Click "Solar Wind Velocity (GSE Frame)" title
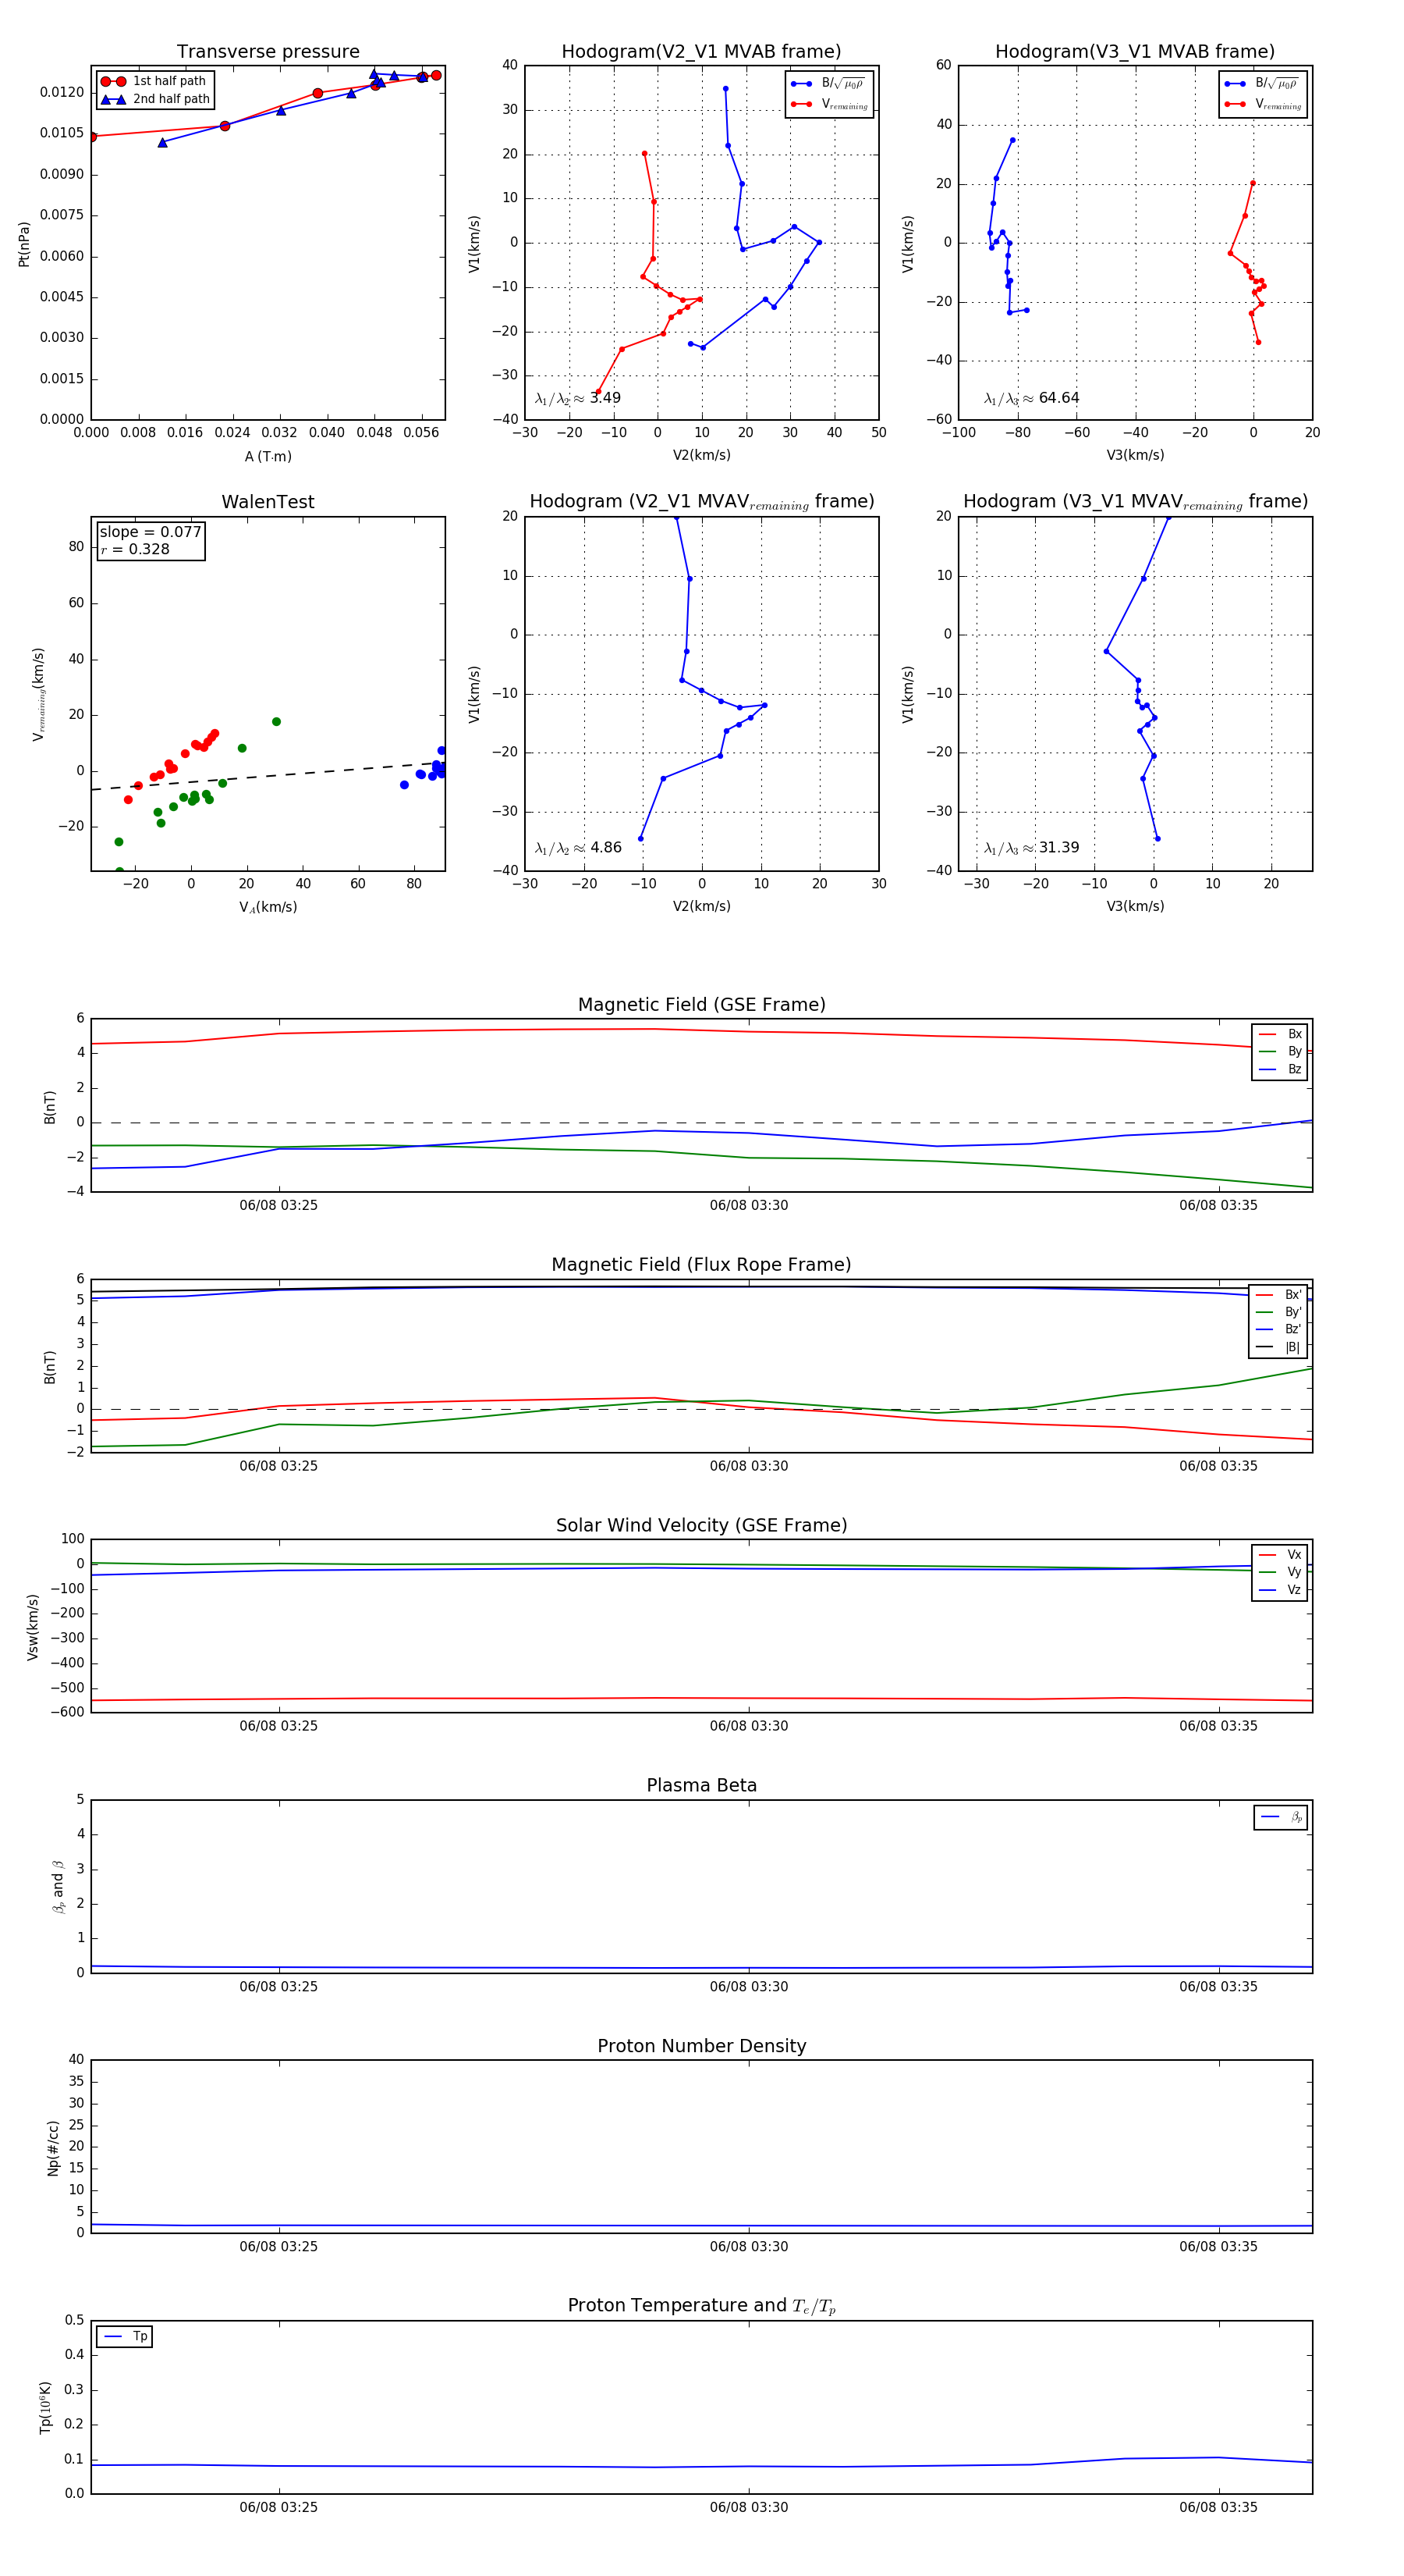The image size is (1404, 2576). click(x=701, y=1525)
